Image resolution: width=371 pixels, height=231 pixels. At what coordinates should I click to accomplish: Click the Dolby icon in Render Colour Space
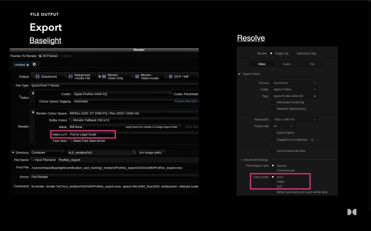pyautogui.click(x=72, y=113)
